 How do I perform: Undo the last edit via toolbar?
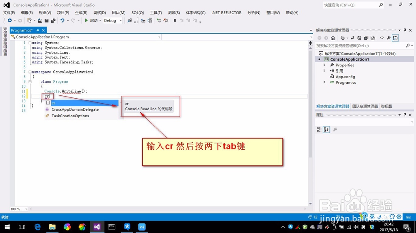click(x=62, y=20)
